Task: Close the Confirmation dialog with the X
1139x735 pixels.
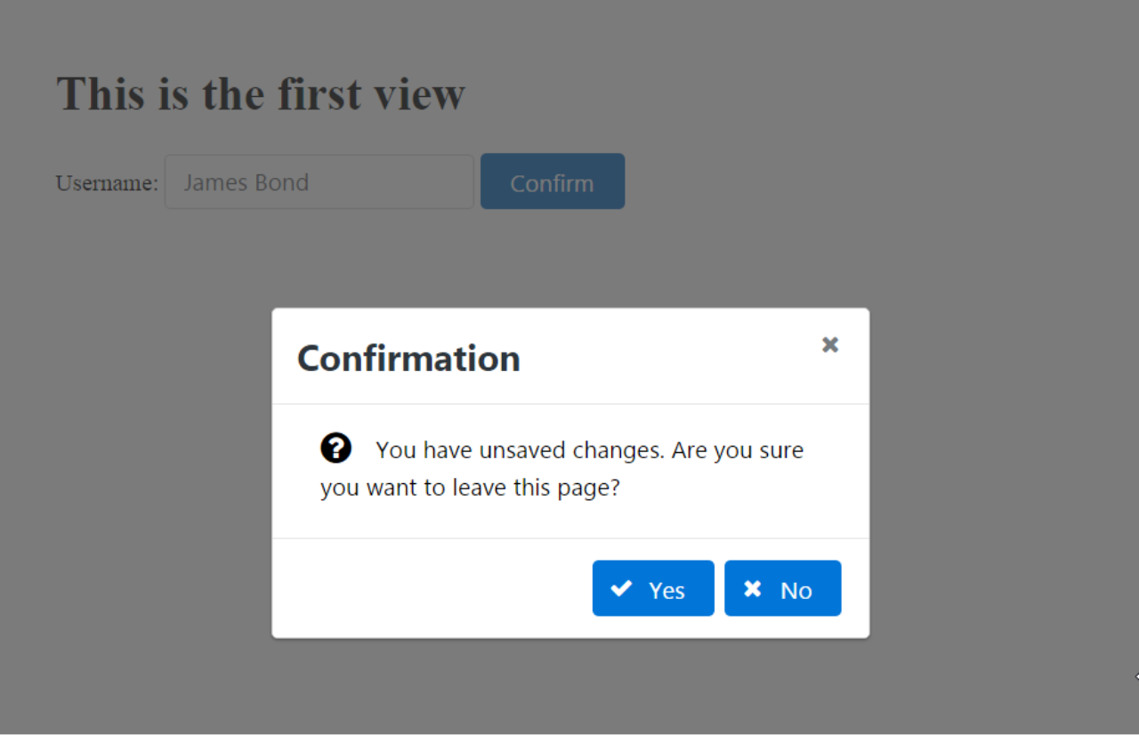Action: pyautogui.click(x=829, y=344)
